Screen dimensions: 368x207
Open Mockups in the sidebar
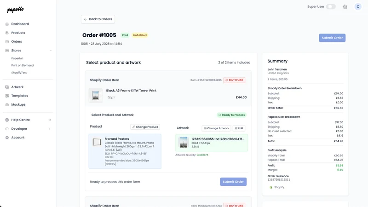(18, 105)
